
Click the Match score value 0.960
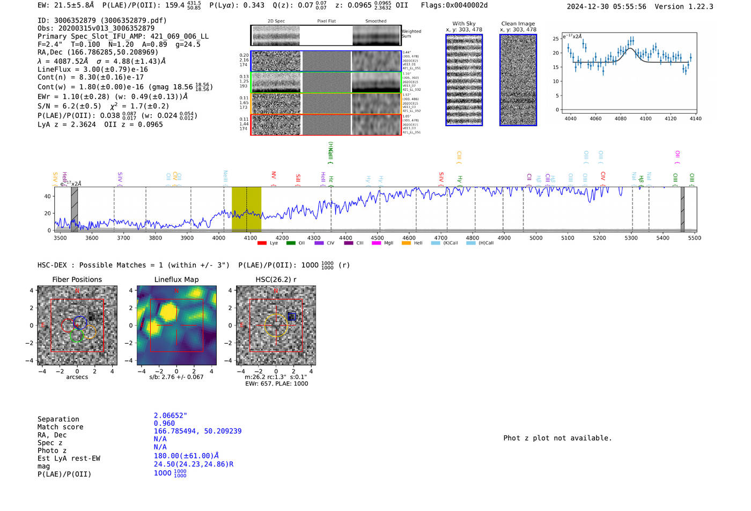click(164, 424)
